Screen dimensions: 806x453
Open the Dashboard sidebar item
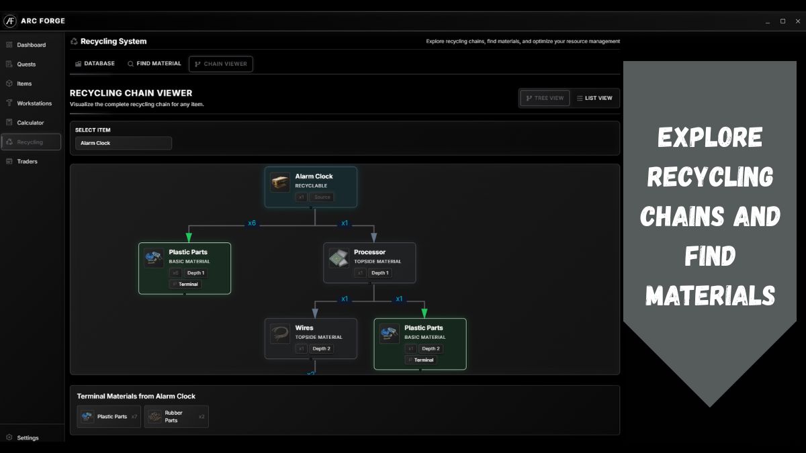tap(32, 45)
